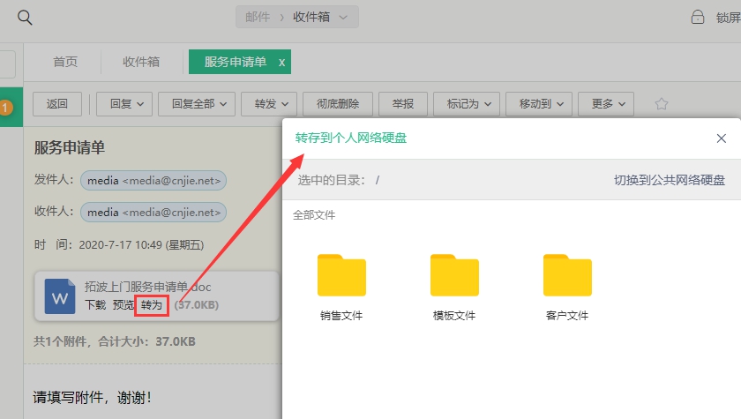Image resolution: width=741 pixels, height=419 pixels.
Task: Expand the 移动到 dropdown
Action: (539, 104)
